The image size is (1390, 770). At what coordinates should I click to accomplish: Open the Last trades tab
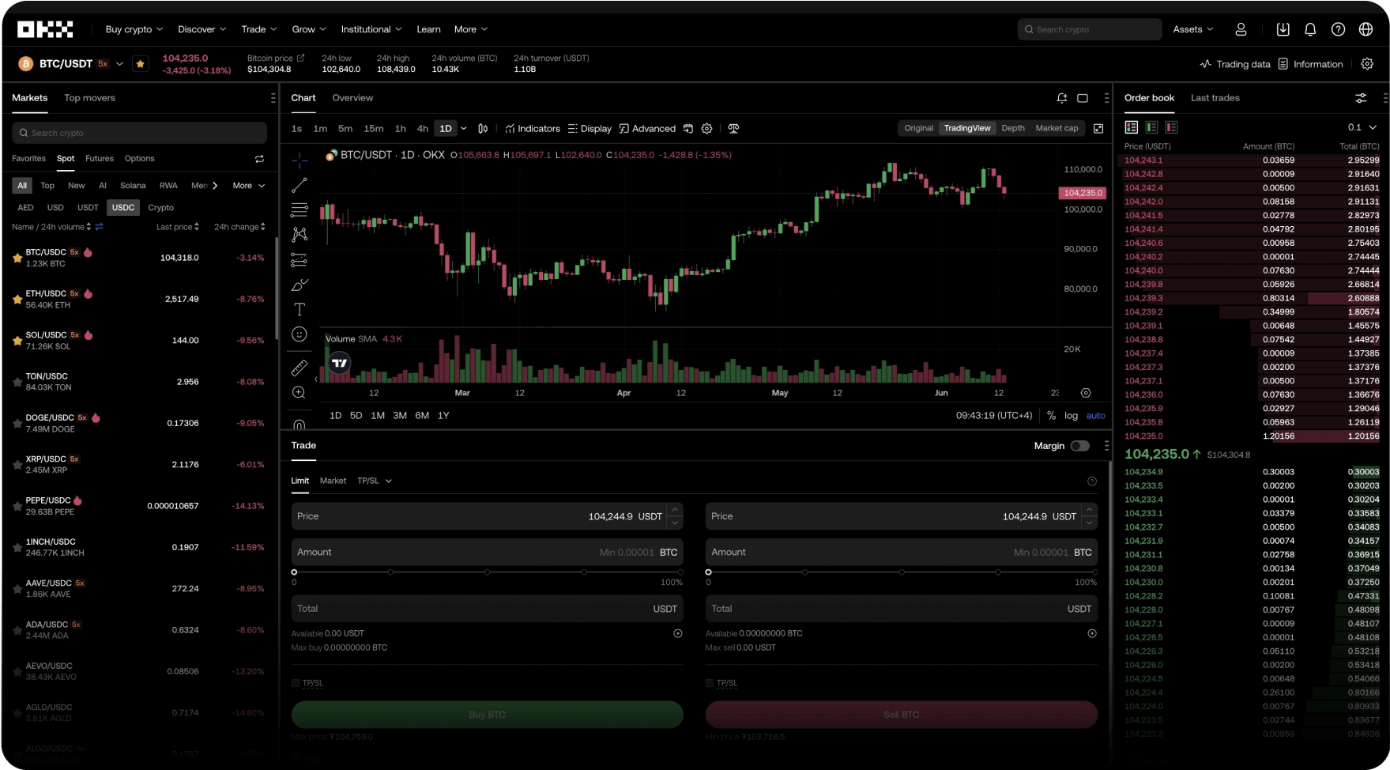pyautogui.click(x=1215, y=97)
